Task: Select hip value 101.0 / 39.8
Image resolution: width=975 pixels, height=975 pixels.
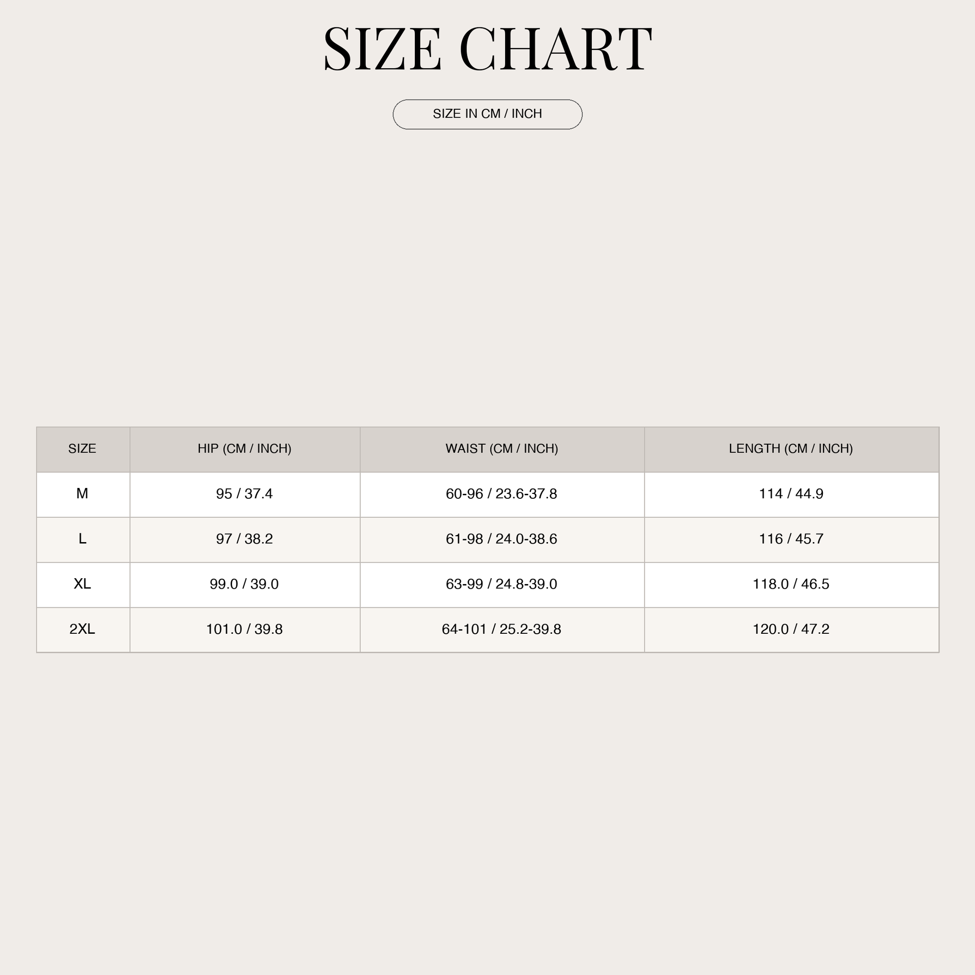Action: (244, 629)
